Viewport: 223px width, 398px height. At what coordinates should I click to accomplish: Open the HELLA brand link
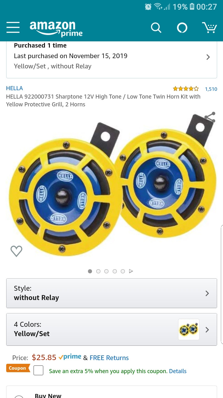[x=15, y=88]
